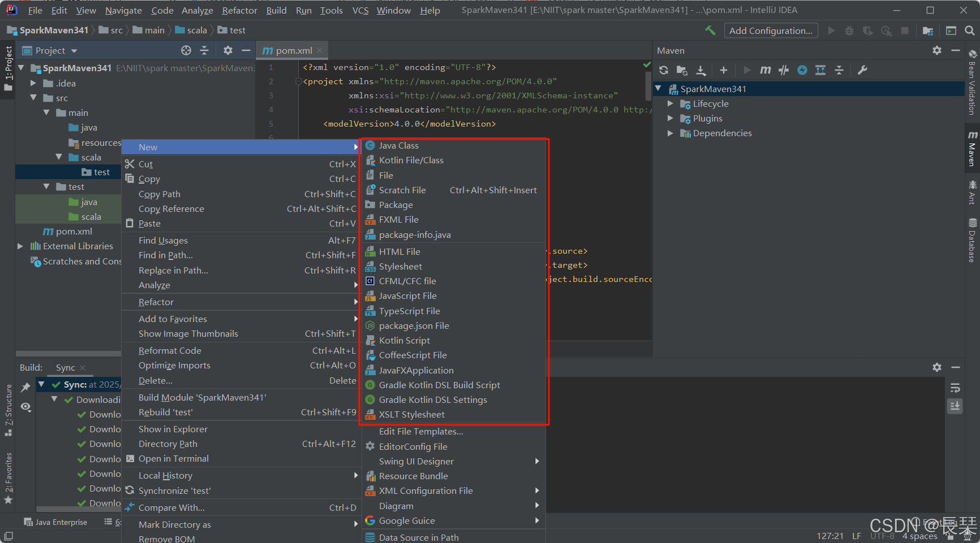Click Execute Maven Goal 'm' icon
The height and width of the screenshot is (543, 980).
tap(765, 70)
